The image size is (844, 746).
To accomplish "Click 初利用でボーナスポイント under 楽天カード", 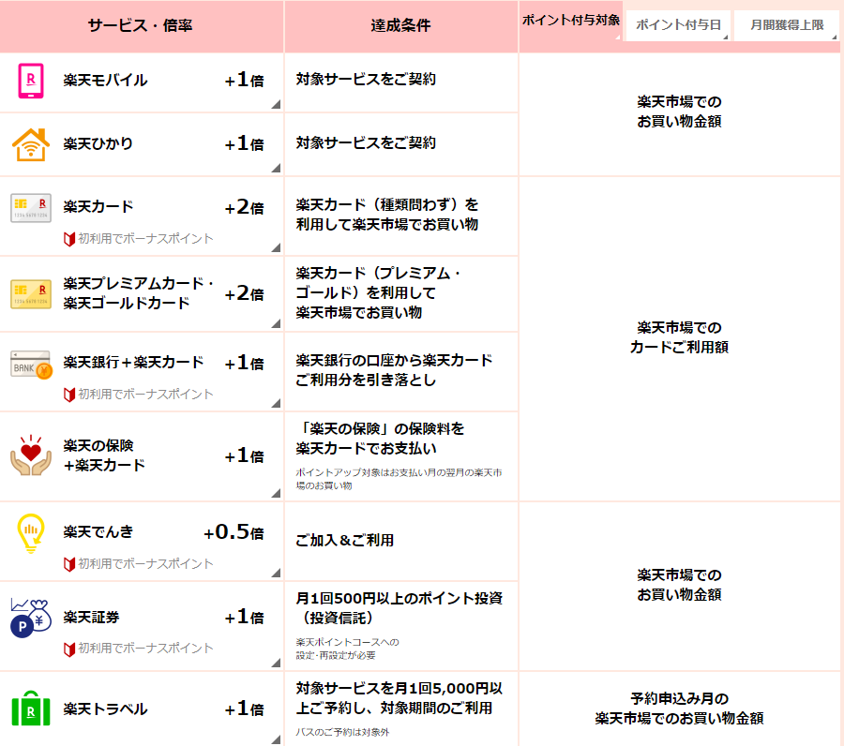I will coord(145,239).
